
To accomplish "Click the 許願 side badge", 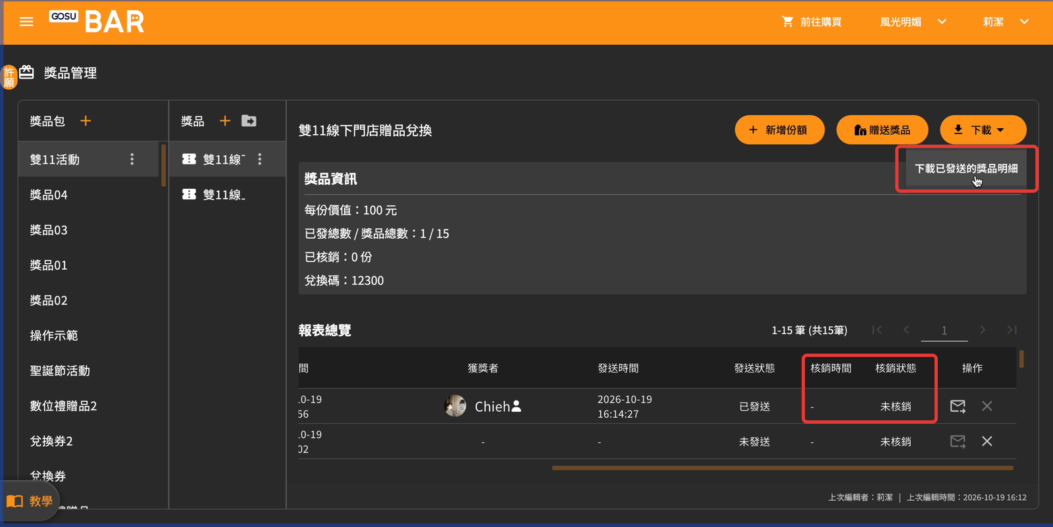I will [x=9, y=78].
